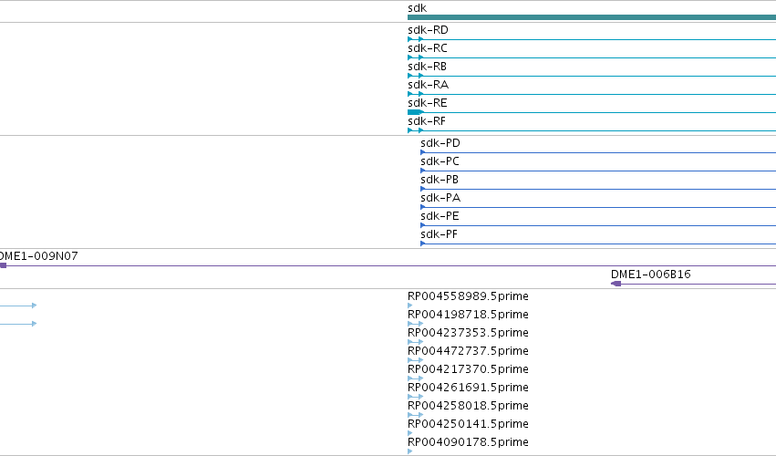Select the sdk-RC transcript label
776x456 pixels.
tap(427, 48)
